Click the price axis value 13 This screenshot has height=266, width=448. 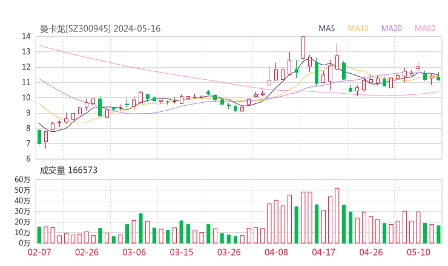click(x=26, y=51)
